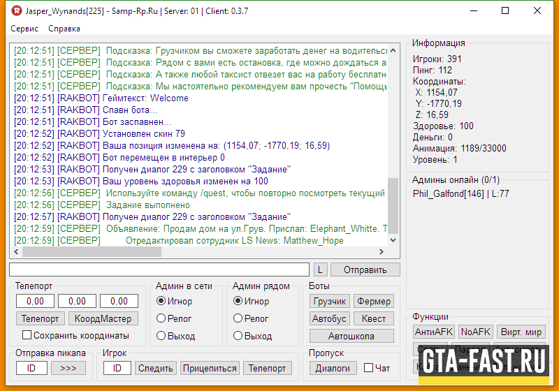Click the Отправить button
The width and height of the screenshot is (559, 391).
click(x=365, y=270)
